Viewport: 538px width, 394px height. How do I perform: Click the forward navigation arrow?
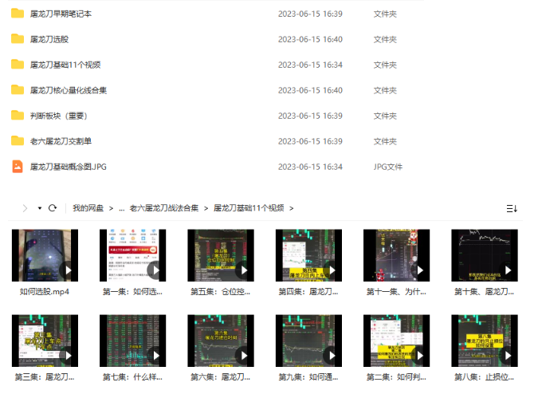point(25,208)
